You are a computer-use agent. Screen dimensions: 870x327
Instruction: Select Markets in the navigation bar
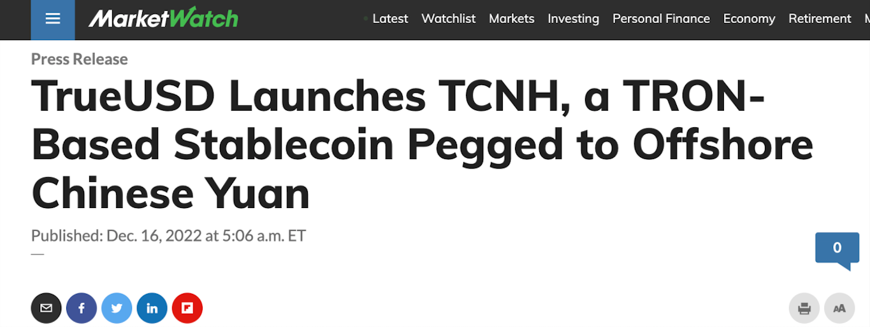[512, 19]
